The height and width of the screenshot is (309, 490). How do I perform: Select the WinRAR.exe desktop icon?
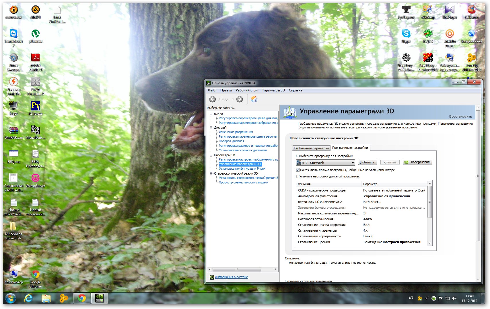[13, 132]
